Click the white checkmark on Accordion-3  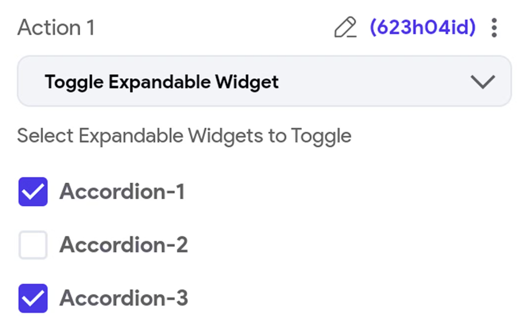pyautogui.click(x=33, y=298)
